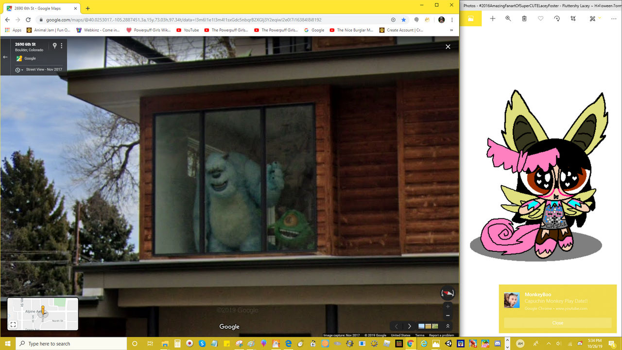
Task: Zoom out the Street View
Action: pos(448,315)
